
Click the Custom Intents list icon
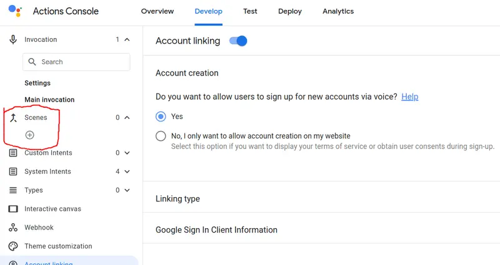tap(13, 153)
